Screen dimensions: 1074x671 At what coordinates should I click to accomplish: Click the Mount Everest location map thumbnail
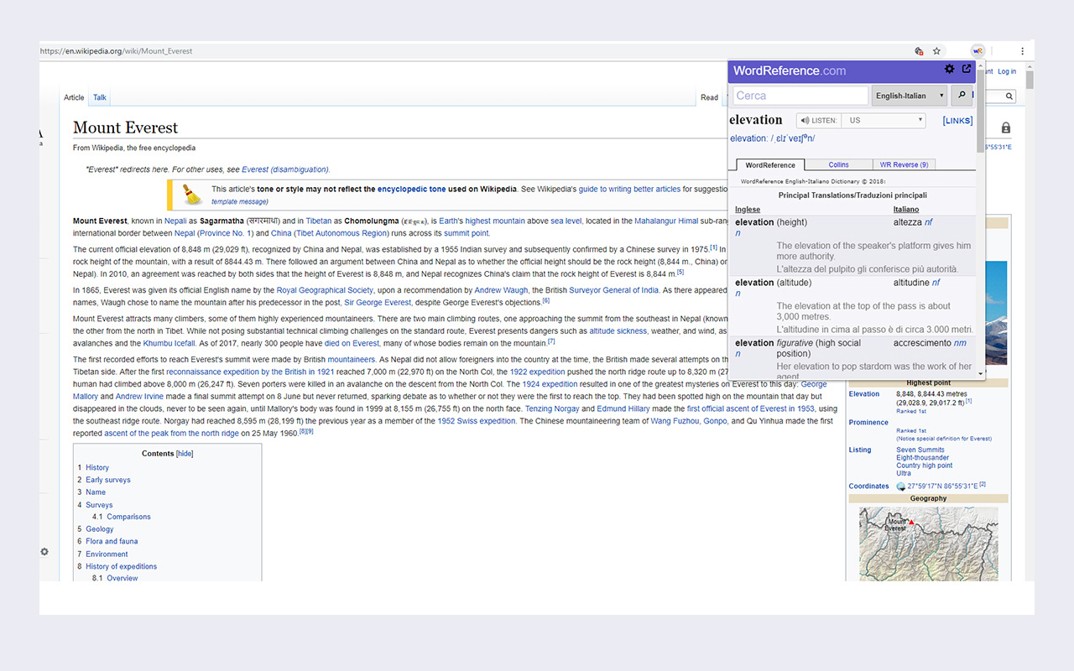click(x=928, y=544)
